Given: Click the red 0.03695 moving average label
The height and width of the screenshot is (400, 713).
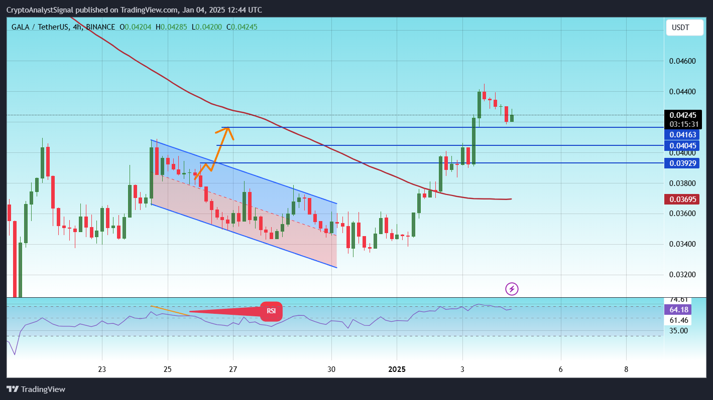Looking at the screenshot, I should point(683,199).
